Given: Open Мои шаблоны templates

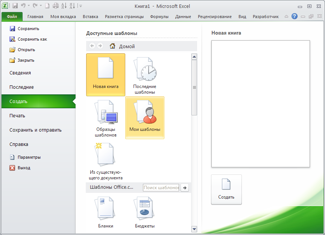Looking at the screenshot, I should click(x=145, y=118).
